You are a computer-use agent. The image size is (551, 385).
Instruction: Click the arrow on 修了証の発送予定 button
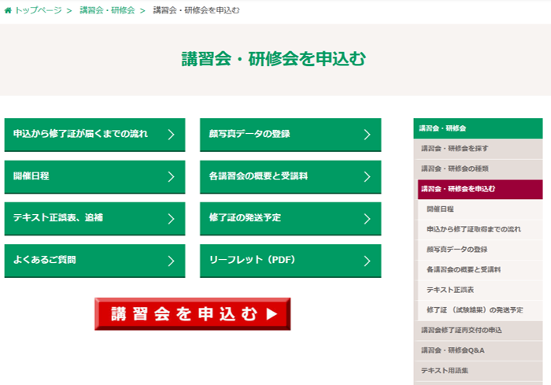point(367,219)
